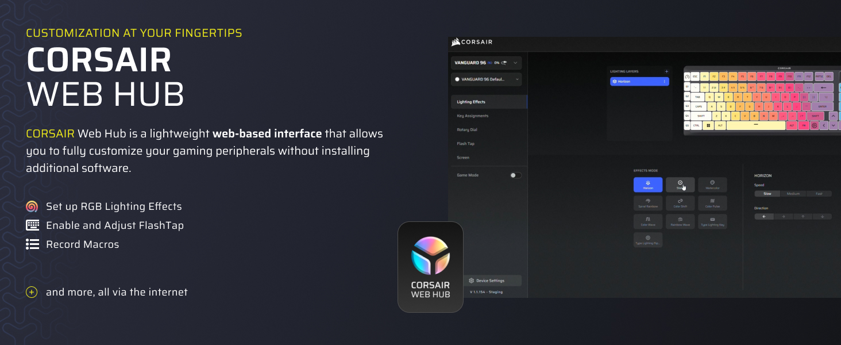Set direction to down arrow
841x345 pixels.
point(823,217)
